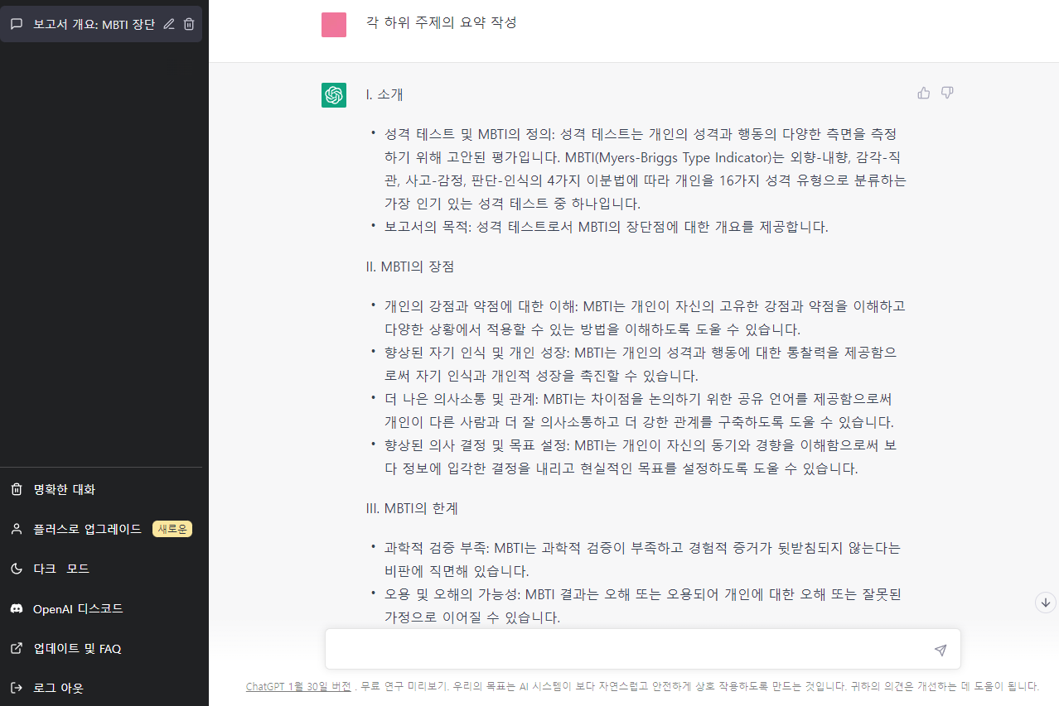This screenshot has height=706, width=1059.
Task: Click the bullet starting 보고서의 목적
Action: point(606,226)
